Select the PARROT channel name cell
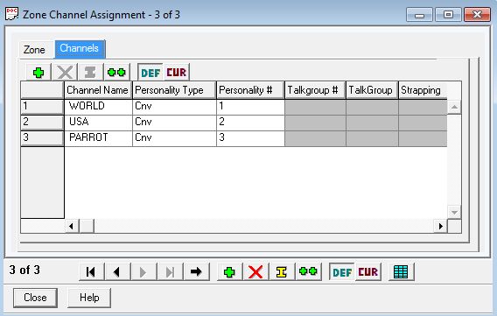Viewport: 497px width, 316px height. (x=98, y=137)
